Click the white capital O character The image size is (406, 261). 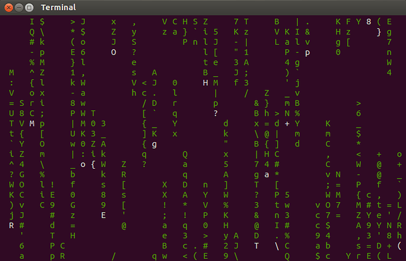click(114, 52)
